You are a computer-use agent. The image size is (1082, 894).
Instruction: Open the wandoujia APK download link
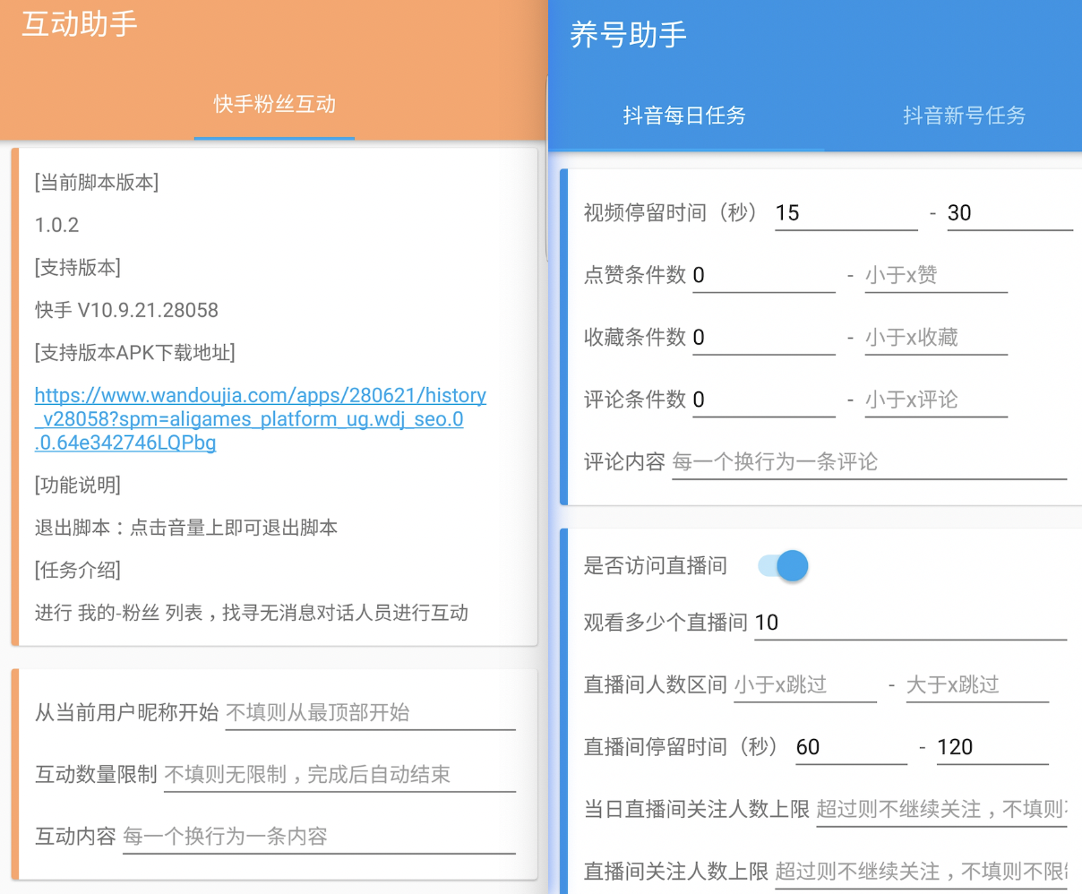260,418
